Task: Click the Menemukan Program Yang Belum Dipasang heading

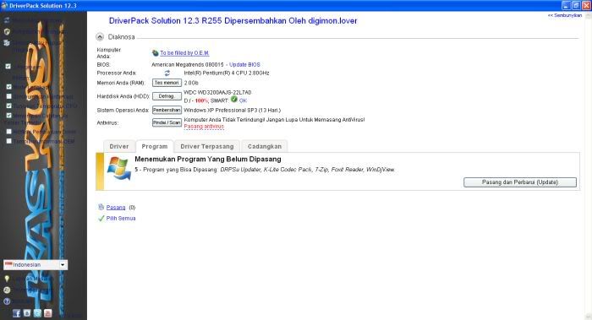Action: [x=208, y=159]
